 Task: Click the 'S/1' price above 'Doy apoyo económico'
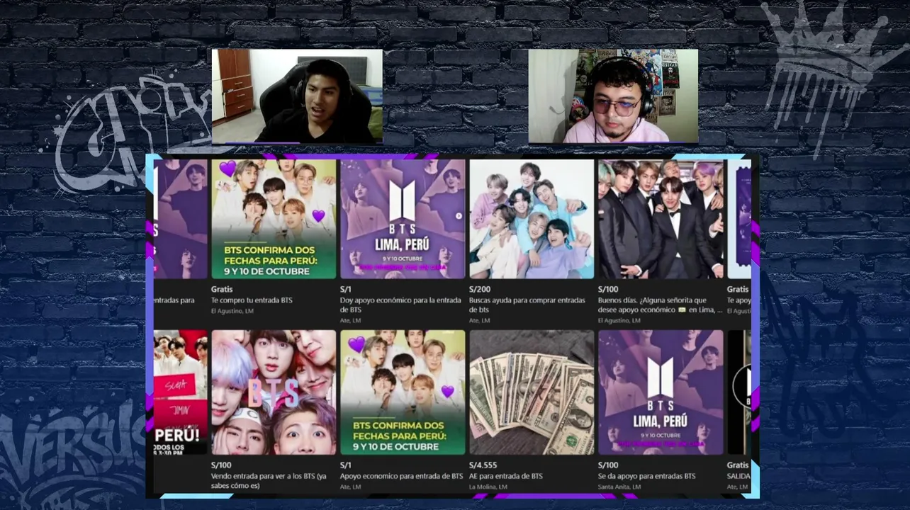(346, 289)
